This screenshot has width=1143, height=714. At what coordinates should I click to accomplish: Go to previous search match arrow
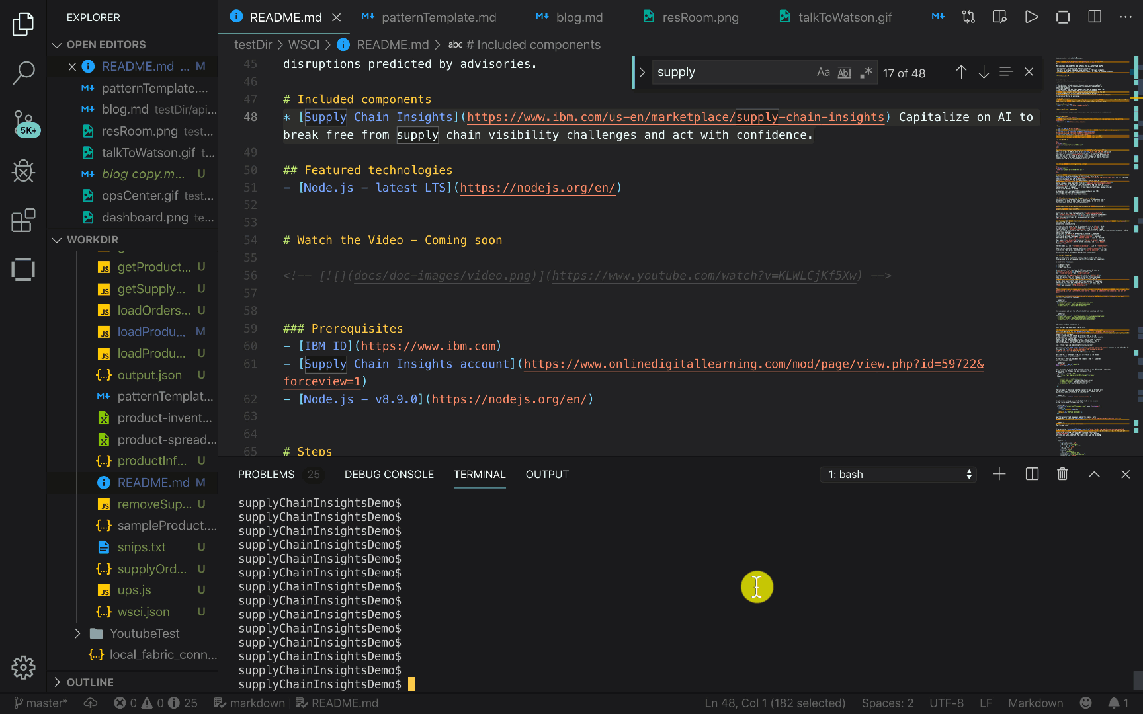pyautogui.click(x=961, y=72)
